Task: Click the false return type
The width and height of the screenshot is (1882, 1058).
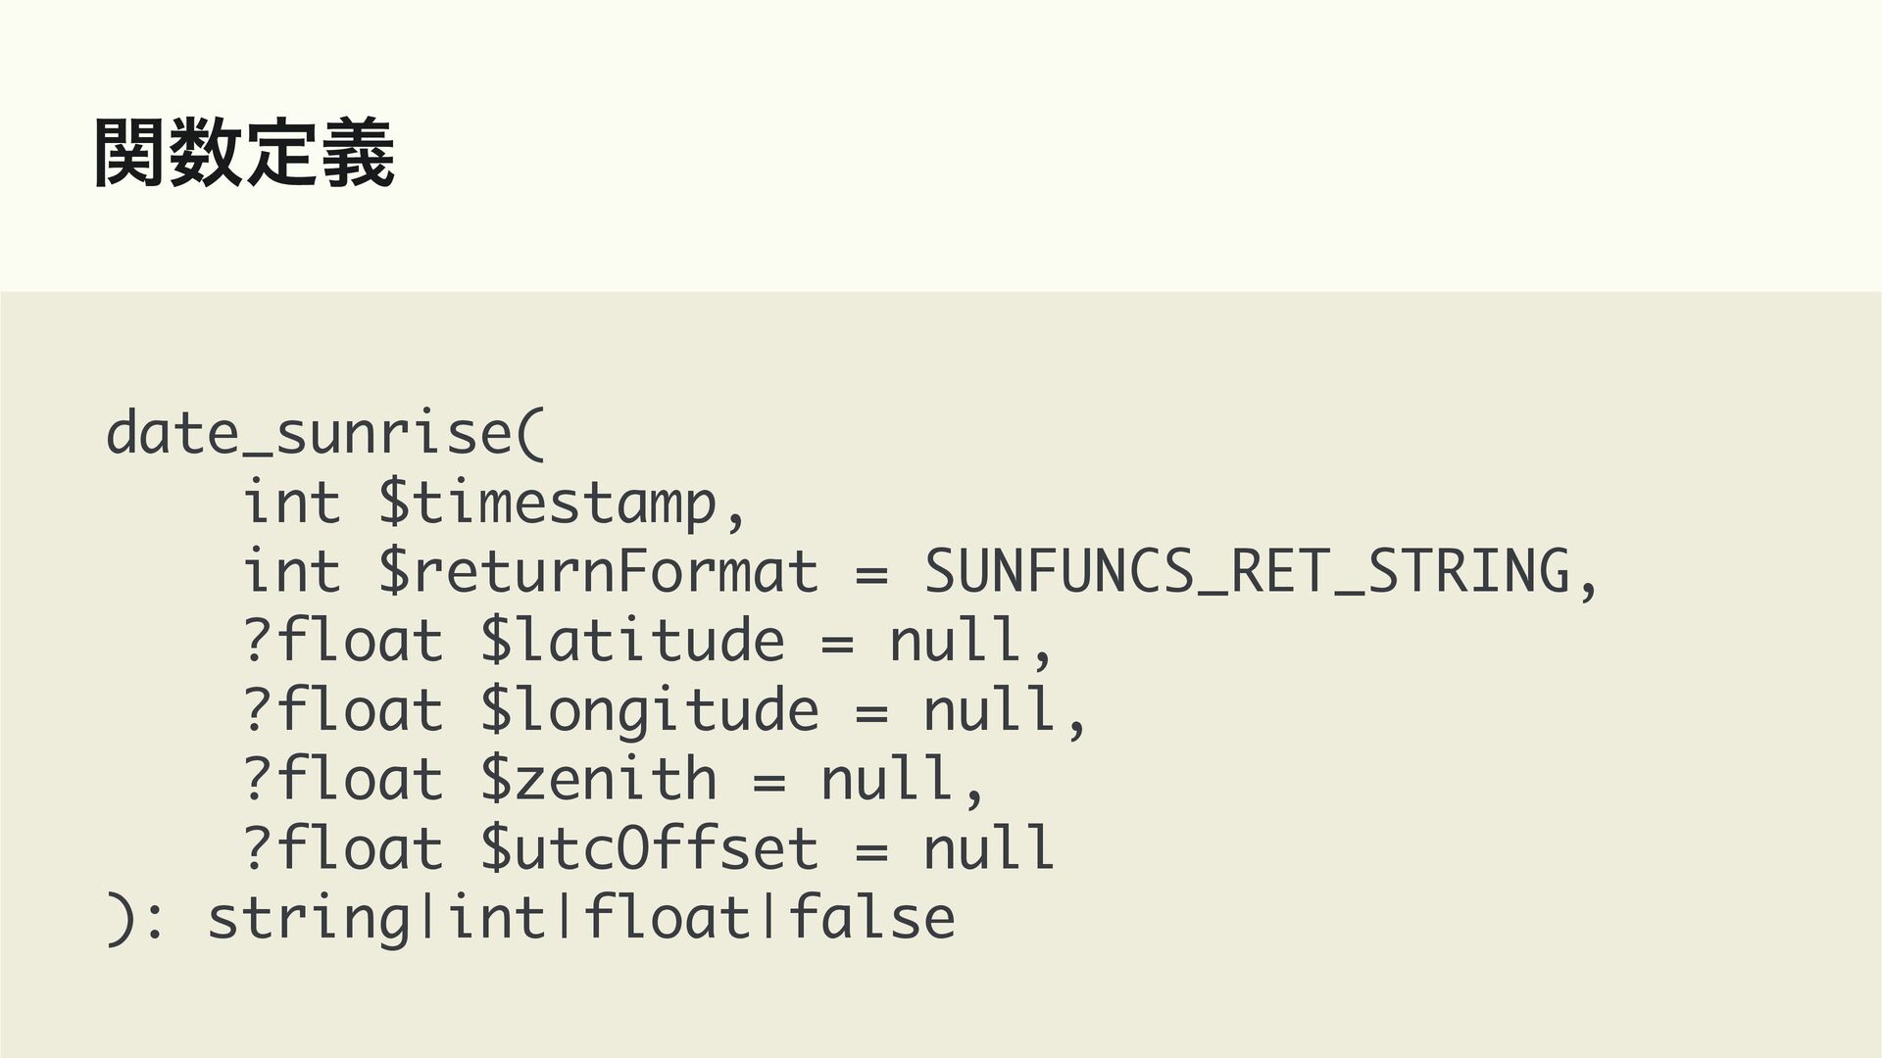Action: 870,919
